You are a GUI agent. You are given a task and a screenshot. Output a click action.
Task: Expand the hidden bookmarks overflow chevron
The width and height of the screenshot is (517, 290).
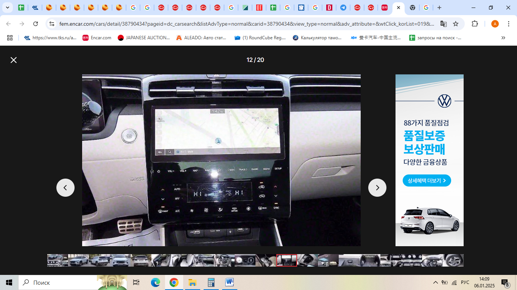pyautogui.click(x=503, y=38)
